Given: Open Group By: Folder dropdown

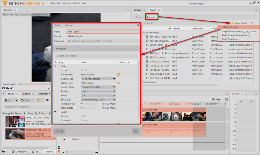Looking at the screenshot, I should tap(39, 113).
